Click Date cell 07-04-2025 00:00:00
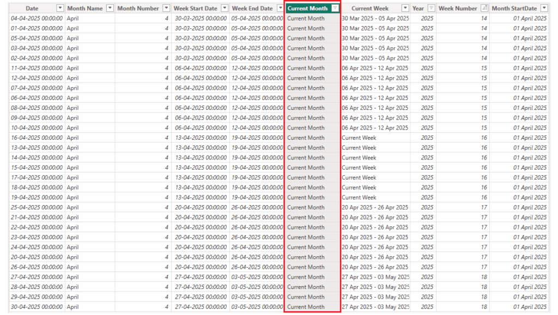 (37, 88)
